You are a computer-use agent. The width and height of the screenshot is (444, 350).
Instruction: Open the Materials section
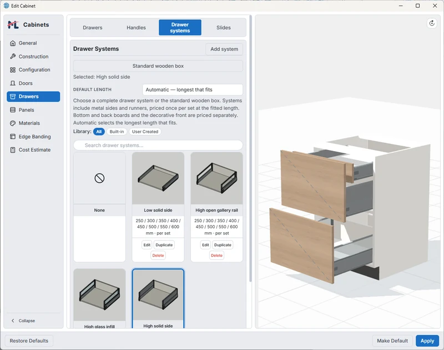pyautogui.click(x=33, y=123)
